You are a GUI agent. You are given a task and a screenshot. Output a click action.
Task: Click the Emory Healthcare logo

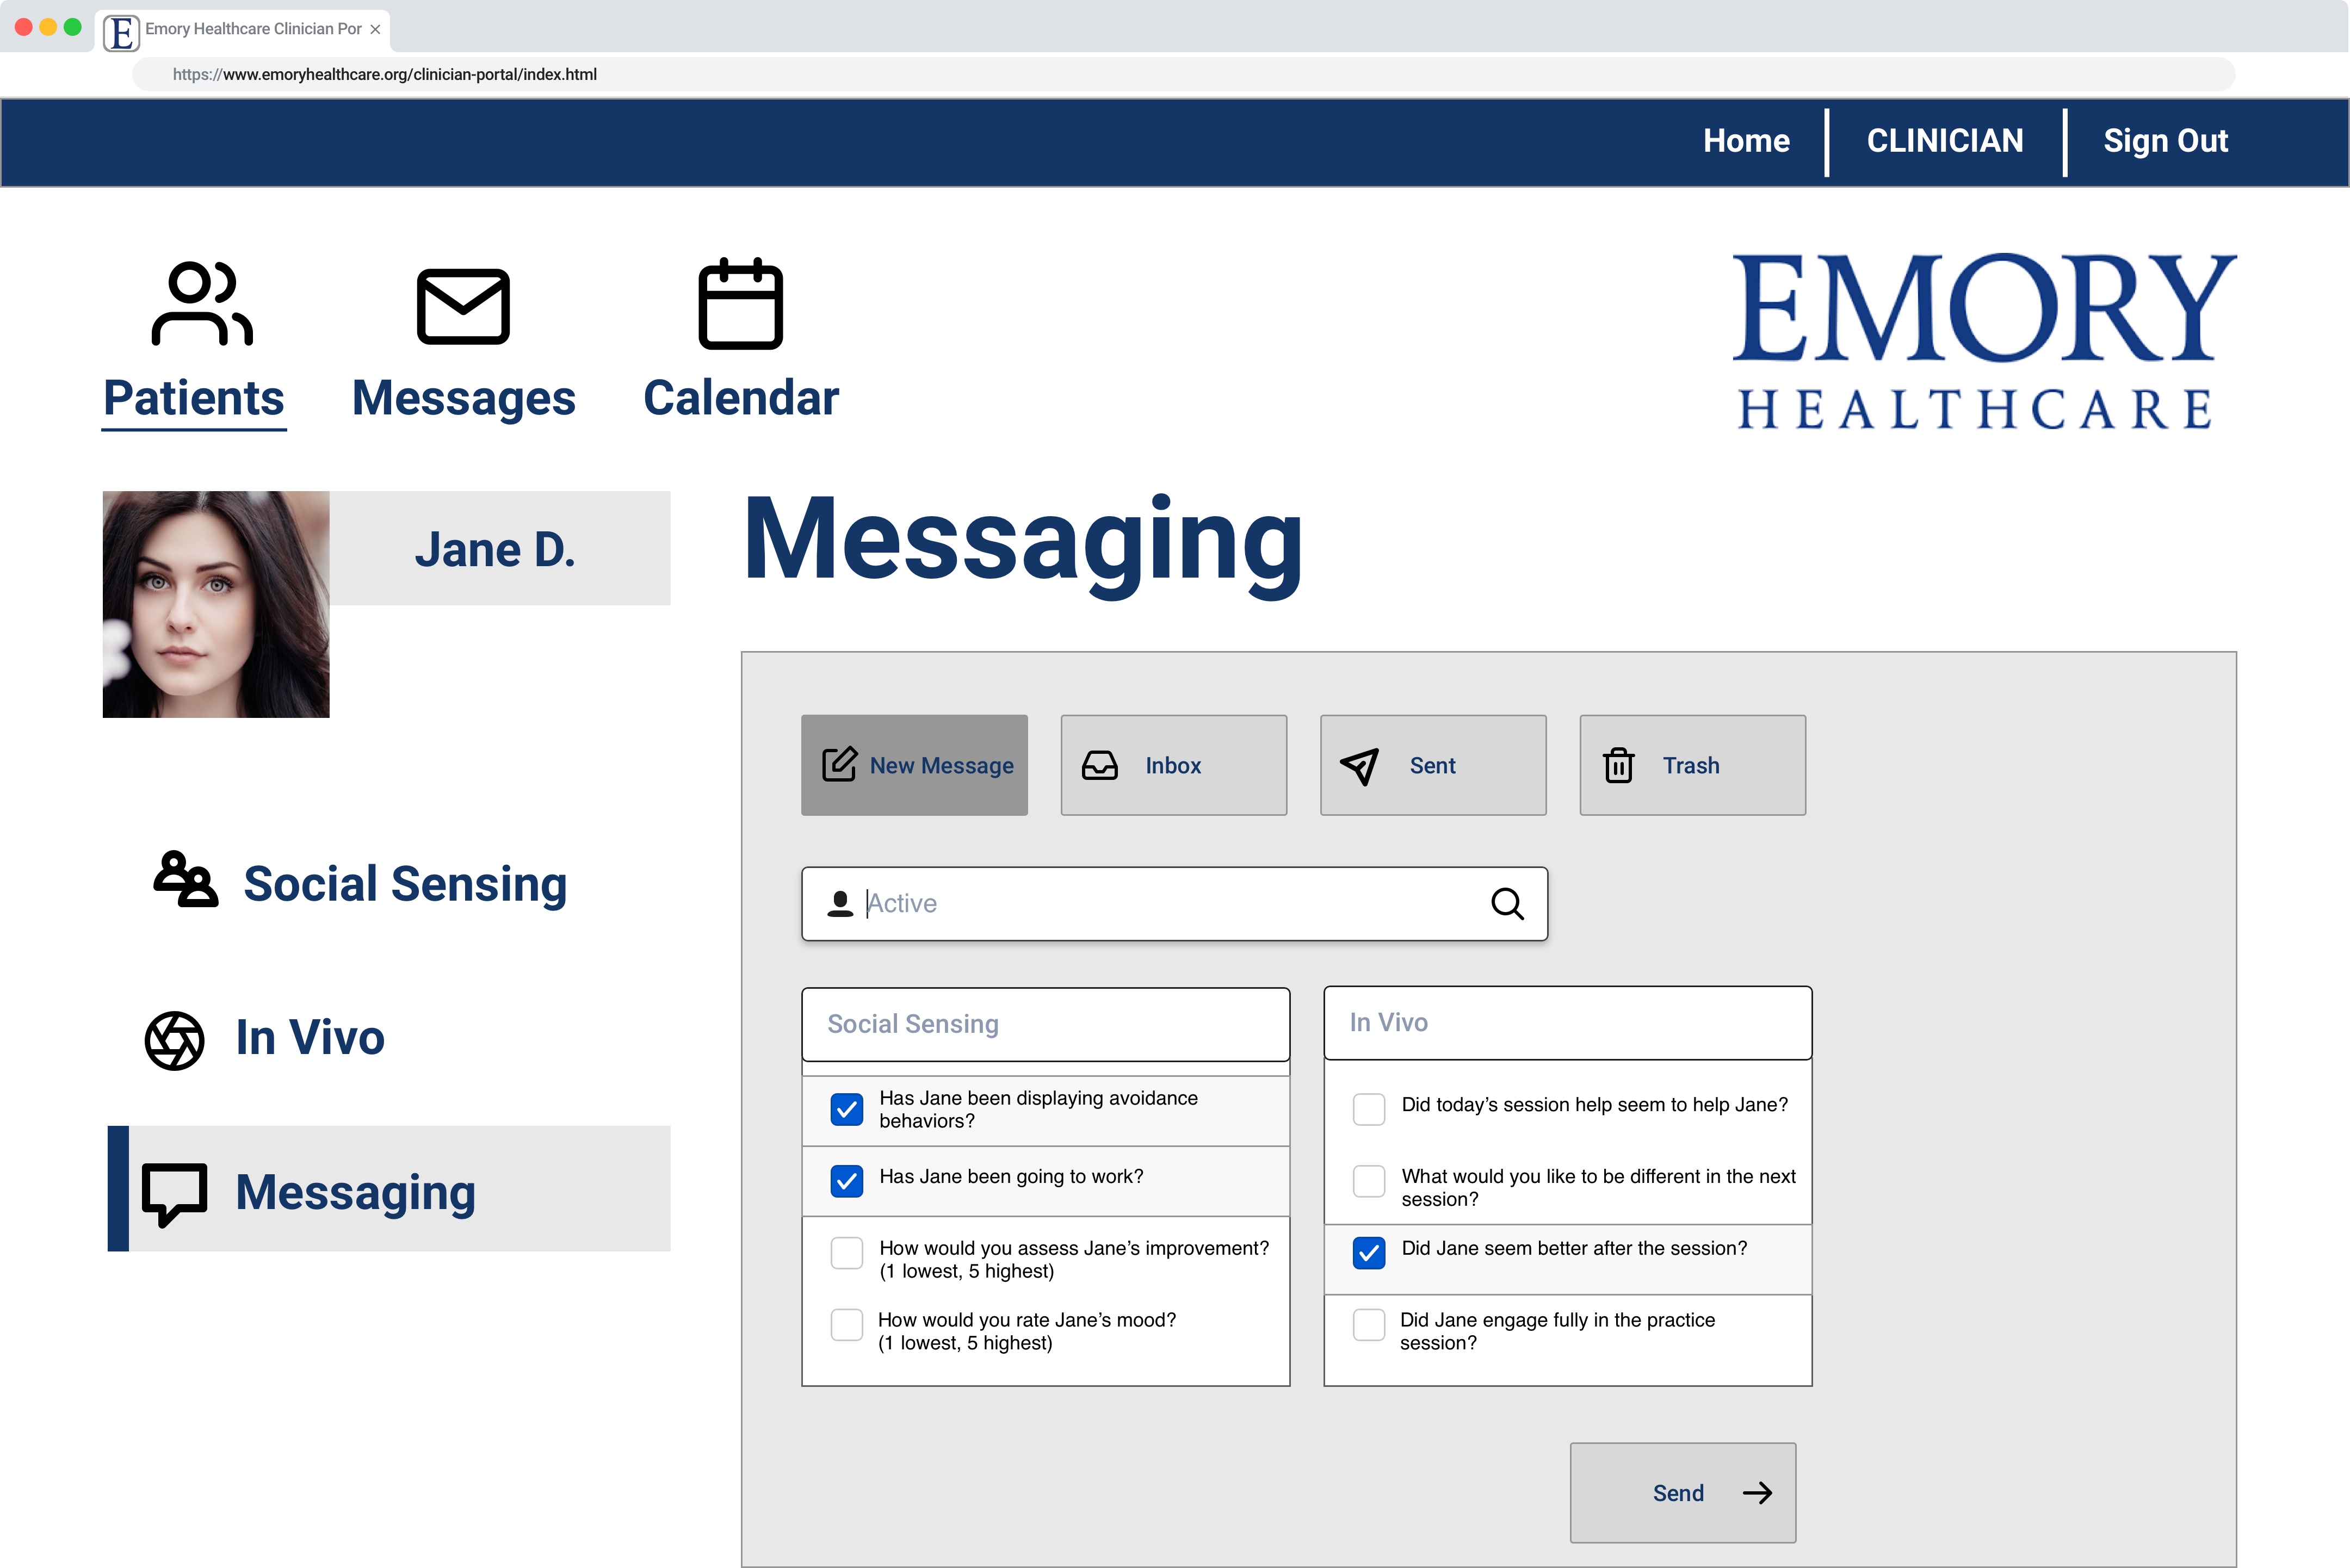(x=1984, y=341)
